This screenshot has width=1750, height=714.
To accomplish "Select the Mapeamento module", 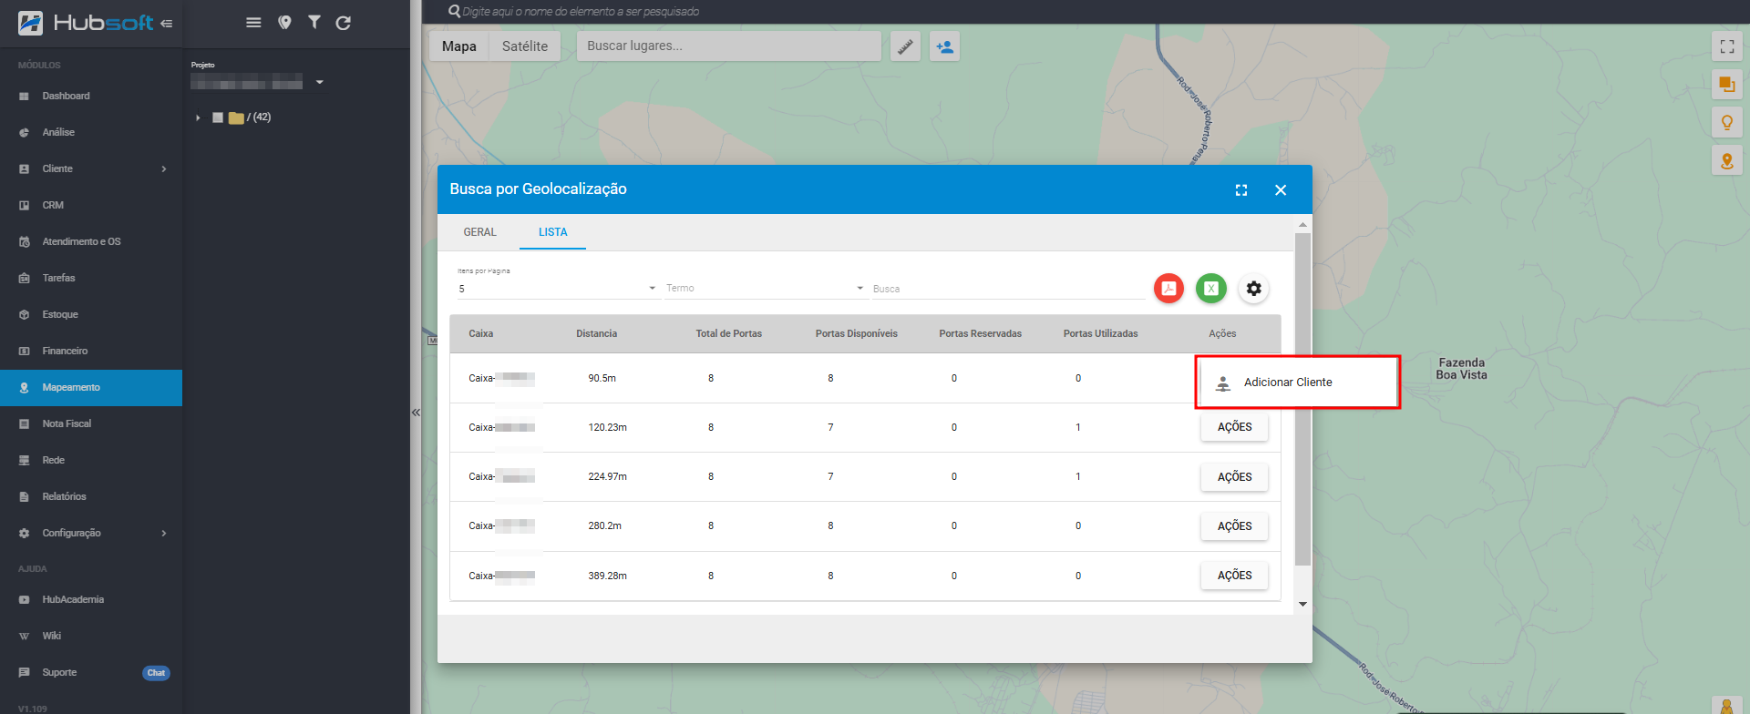I will [91, 387].
